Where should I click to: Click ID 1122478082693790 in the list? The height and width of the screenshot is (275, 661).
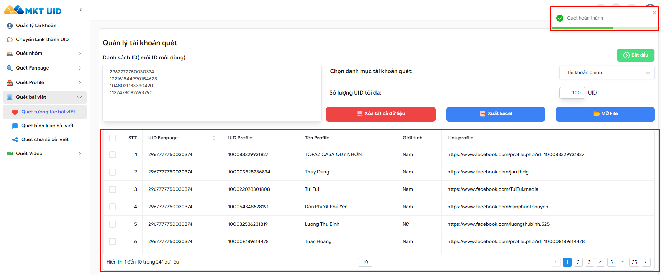pos(131,93)
